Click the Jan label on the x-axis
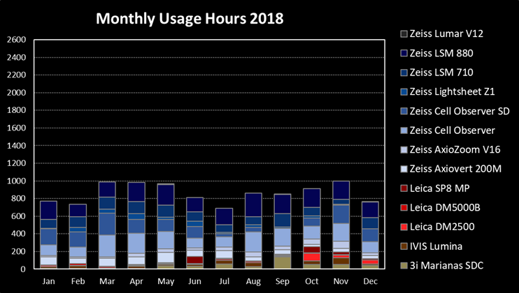 49,280
